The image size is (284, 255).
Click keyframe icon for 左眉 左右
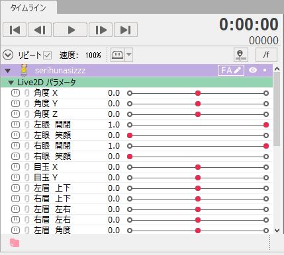(x=15, y=209)
